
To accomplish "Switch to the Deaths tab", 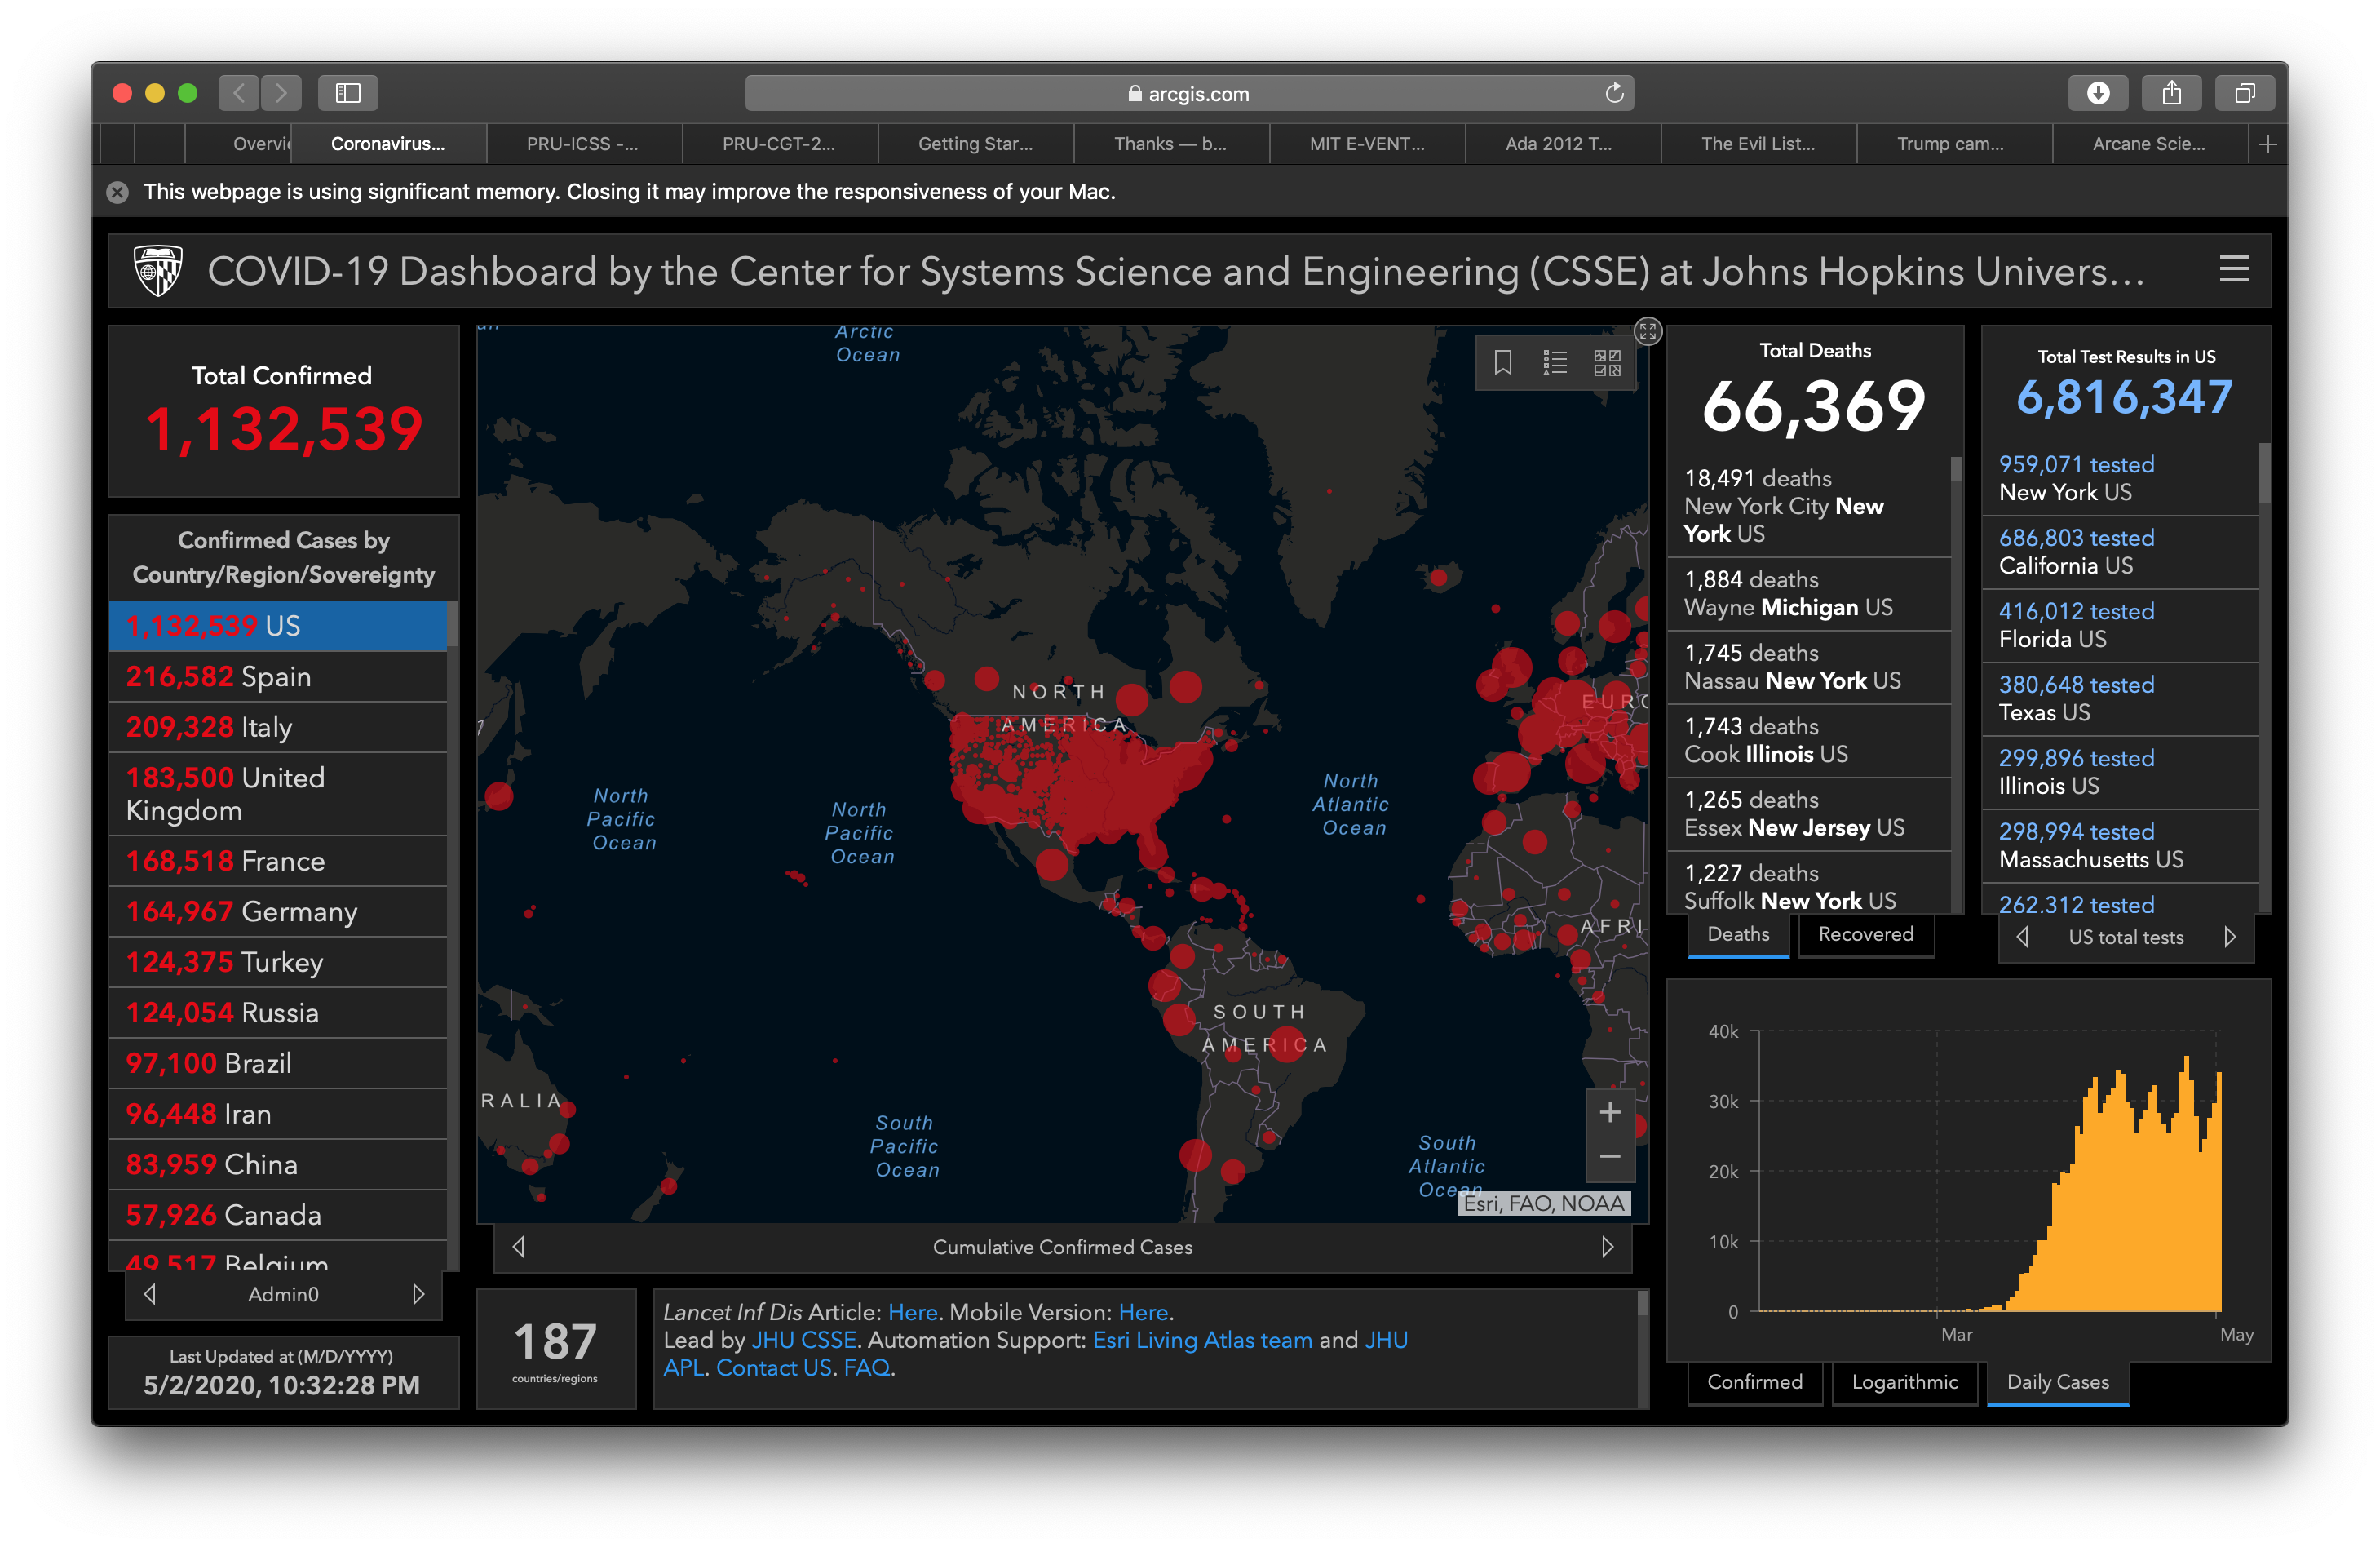I will (1738, 934).
